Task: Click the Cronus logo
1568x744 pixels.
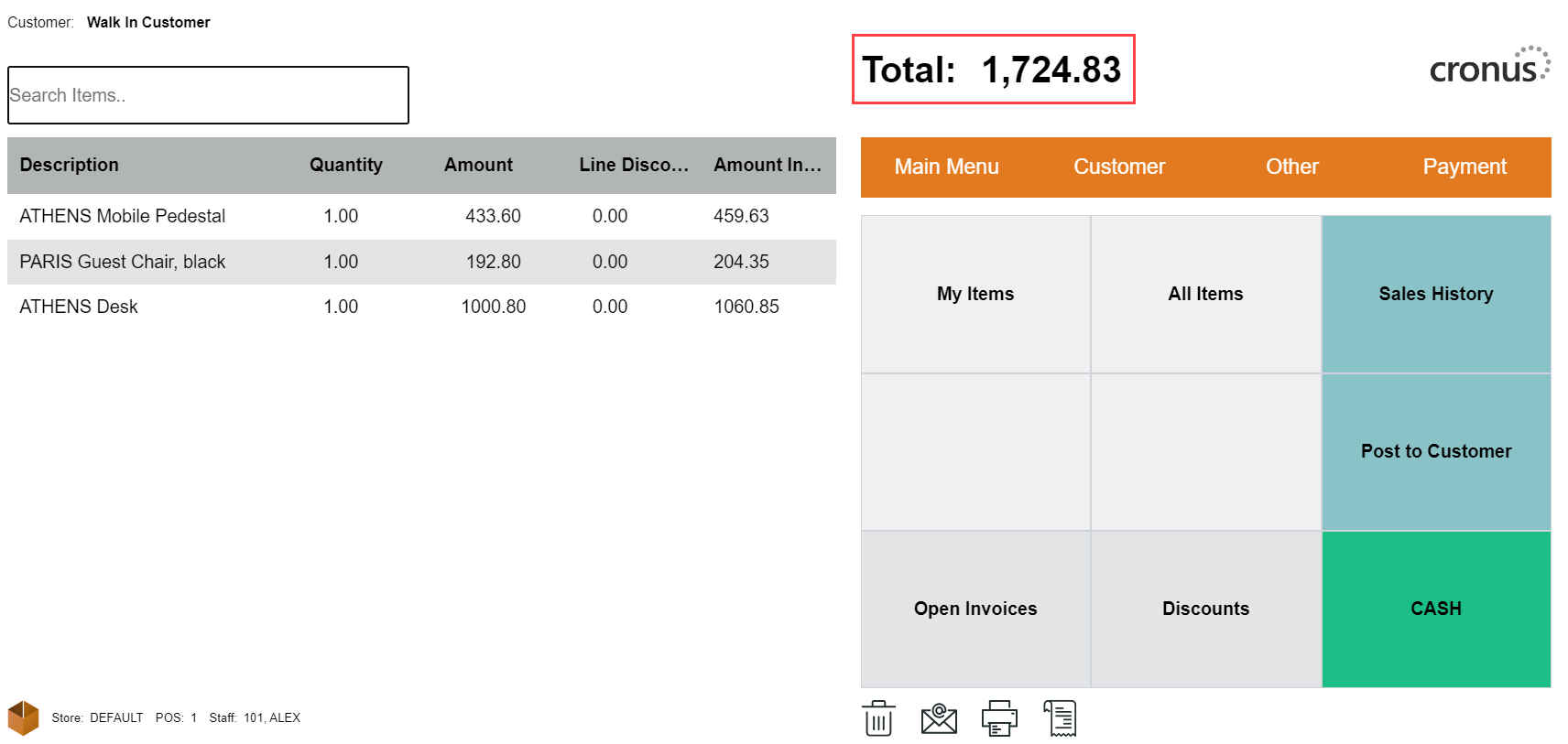Action: pyautogui.click(x=1488, y=67)
